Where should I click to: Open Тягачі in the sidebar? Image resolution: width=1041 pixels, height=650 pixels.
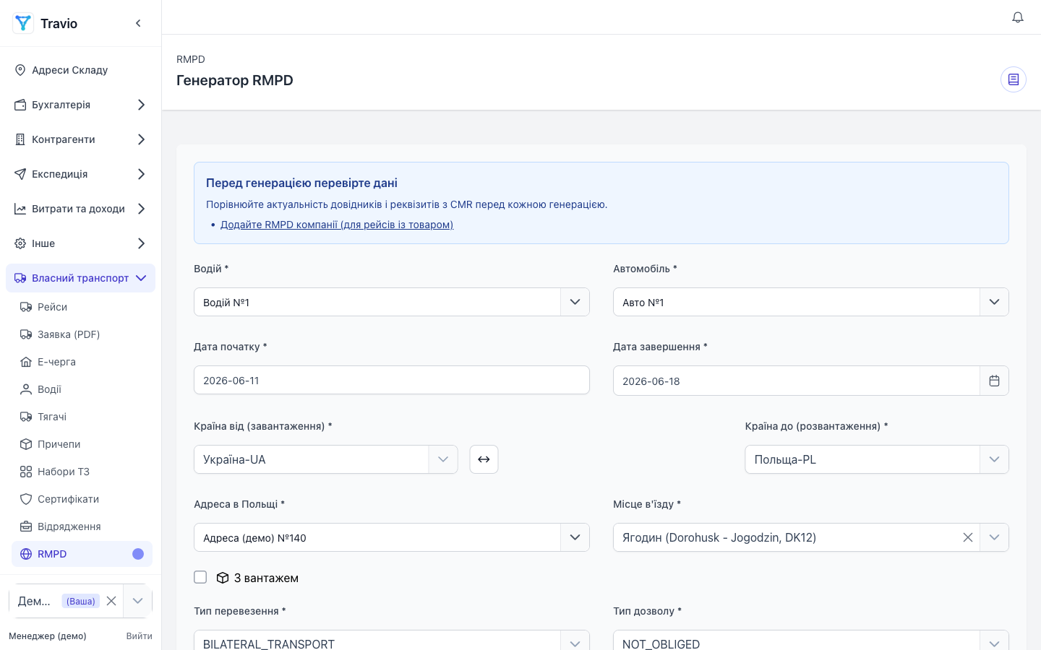click(82, 417)
